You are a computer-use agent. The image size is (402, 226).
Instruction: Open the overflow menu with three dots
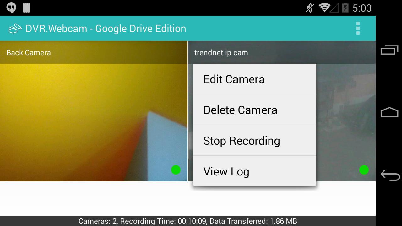pyautogui.click(x=358, y=28)
